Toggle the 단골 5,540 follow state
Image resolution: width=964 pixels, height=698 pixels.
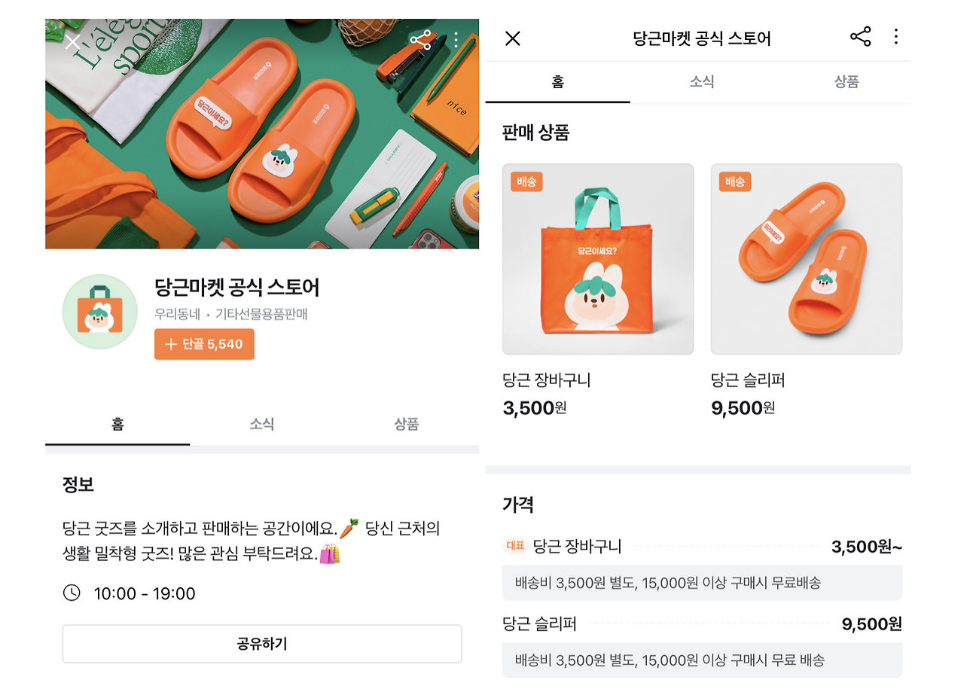coord(204,343)
